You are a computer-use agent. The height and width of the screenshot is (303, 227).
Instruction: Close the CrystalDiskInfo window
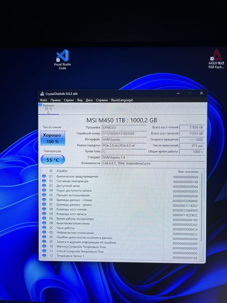coord(201,93)
